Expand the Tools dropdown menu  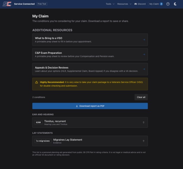click(x=110, y=4)
